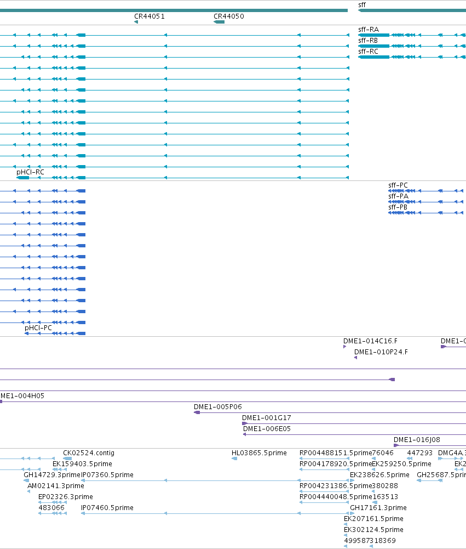
Task: Click the DME1-005P06 clone label
Action: pos(218,407)
